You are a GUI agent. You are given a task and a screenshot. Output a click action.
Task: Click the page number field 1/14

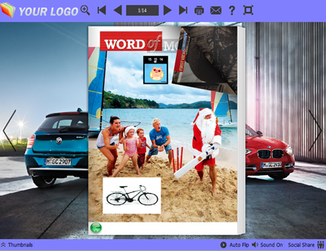(x=142, y=10)
